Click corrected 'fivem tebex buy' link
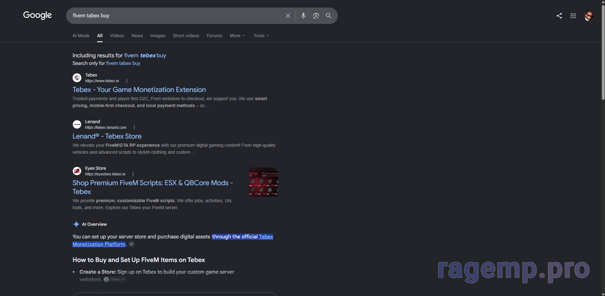This screenshot has height=296, width=605. pyautogui.click(x=145, y=55)
